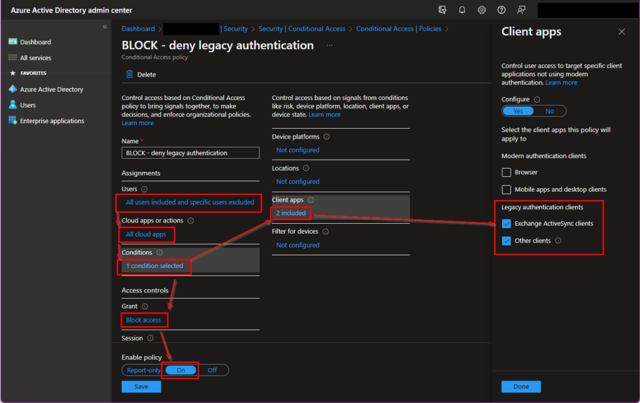Show info tooltip for Filter for devices
The width and height of the screenshot is (640, 403).
(326, 232)
